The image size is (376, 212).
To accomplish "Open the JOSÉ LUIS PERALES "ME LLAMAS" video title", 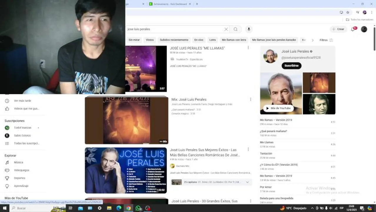I will tap(197, 48).
